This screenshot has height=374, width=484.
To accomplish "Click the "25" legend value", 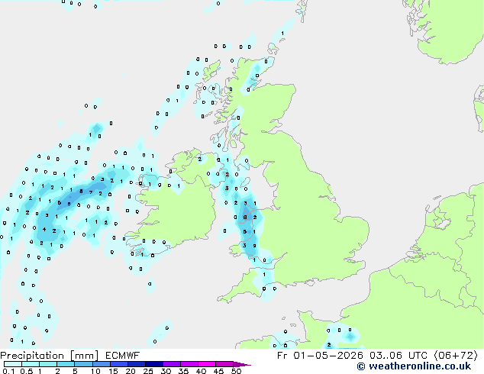I will tap(148, 371).
